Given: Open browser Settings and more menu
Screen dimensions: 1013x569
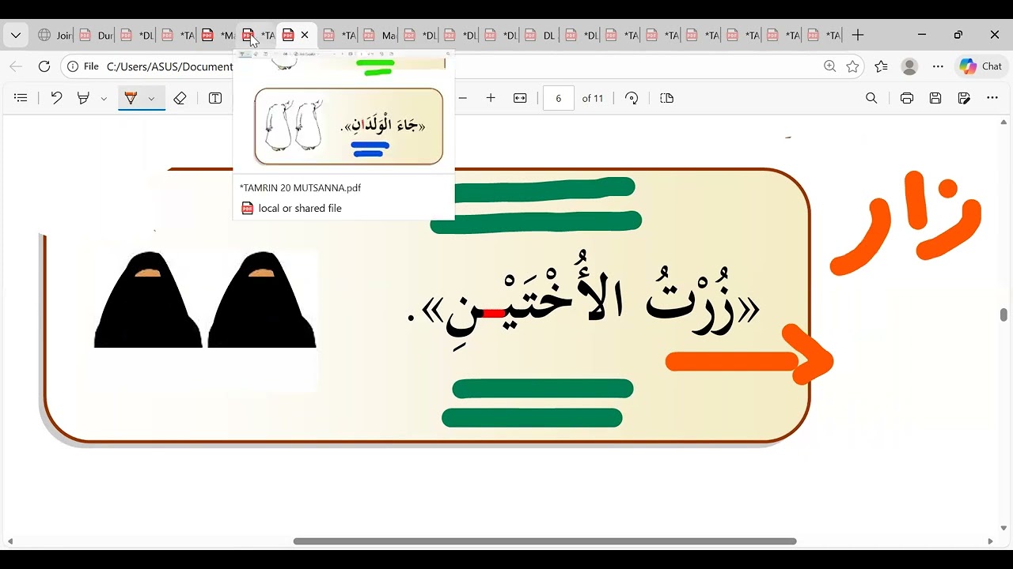Looking at the screenshot, I should [938, 66].
